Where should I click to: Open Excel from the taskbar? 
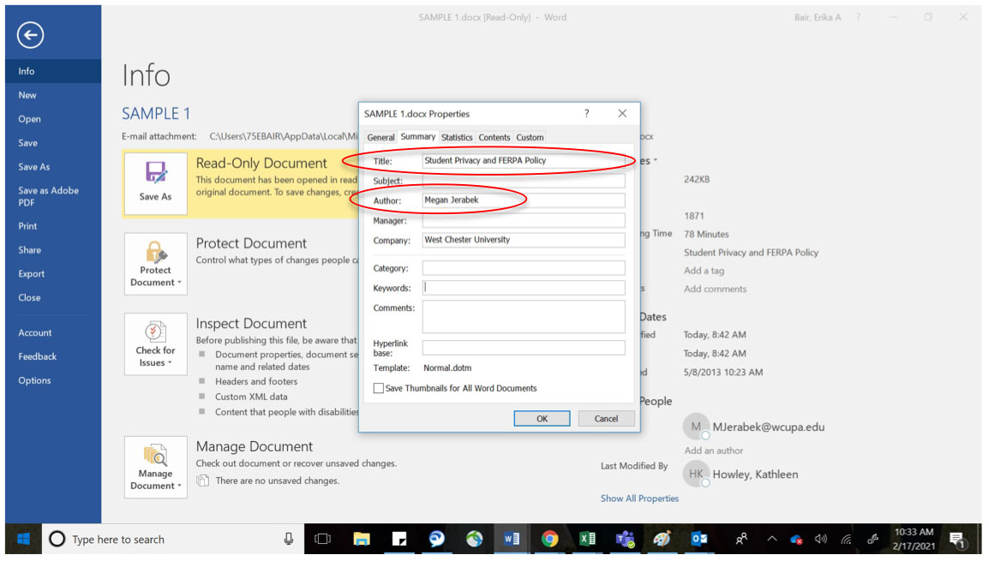(x=587, y=539)
